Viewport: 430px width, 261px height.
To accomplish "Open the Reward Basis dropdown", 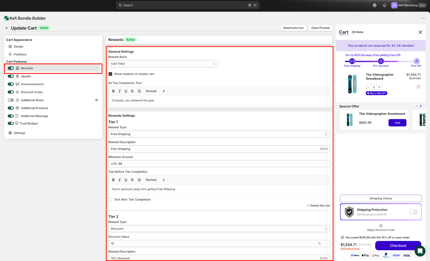I will [163, 64].
